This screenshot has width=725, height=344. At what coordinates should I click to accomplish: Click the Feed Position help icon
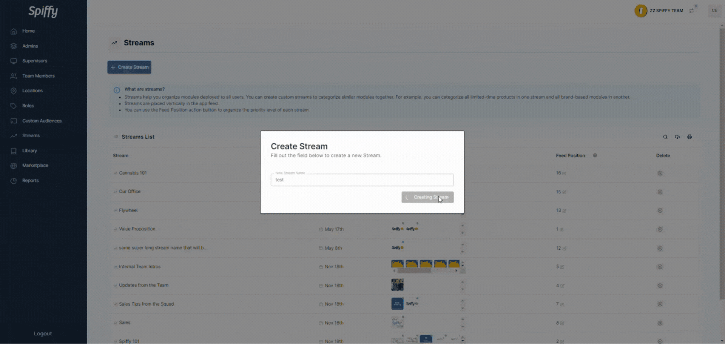pyautogui.click(x=595, y=155)
